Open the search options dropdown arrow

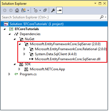[106, 17]
